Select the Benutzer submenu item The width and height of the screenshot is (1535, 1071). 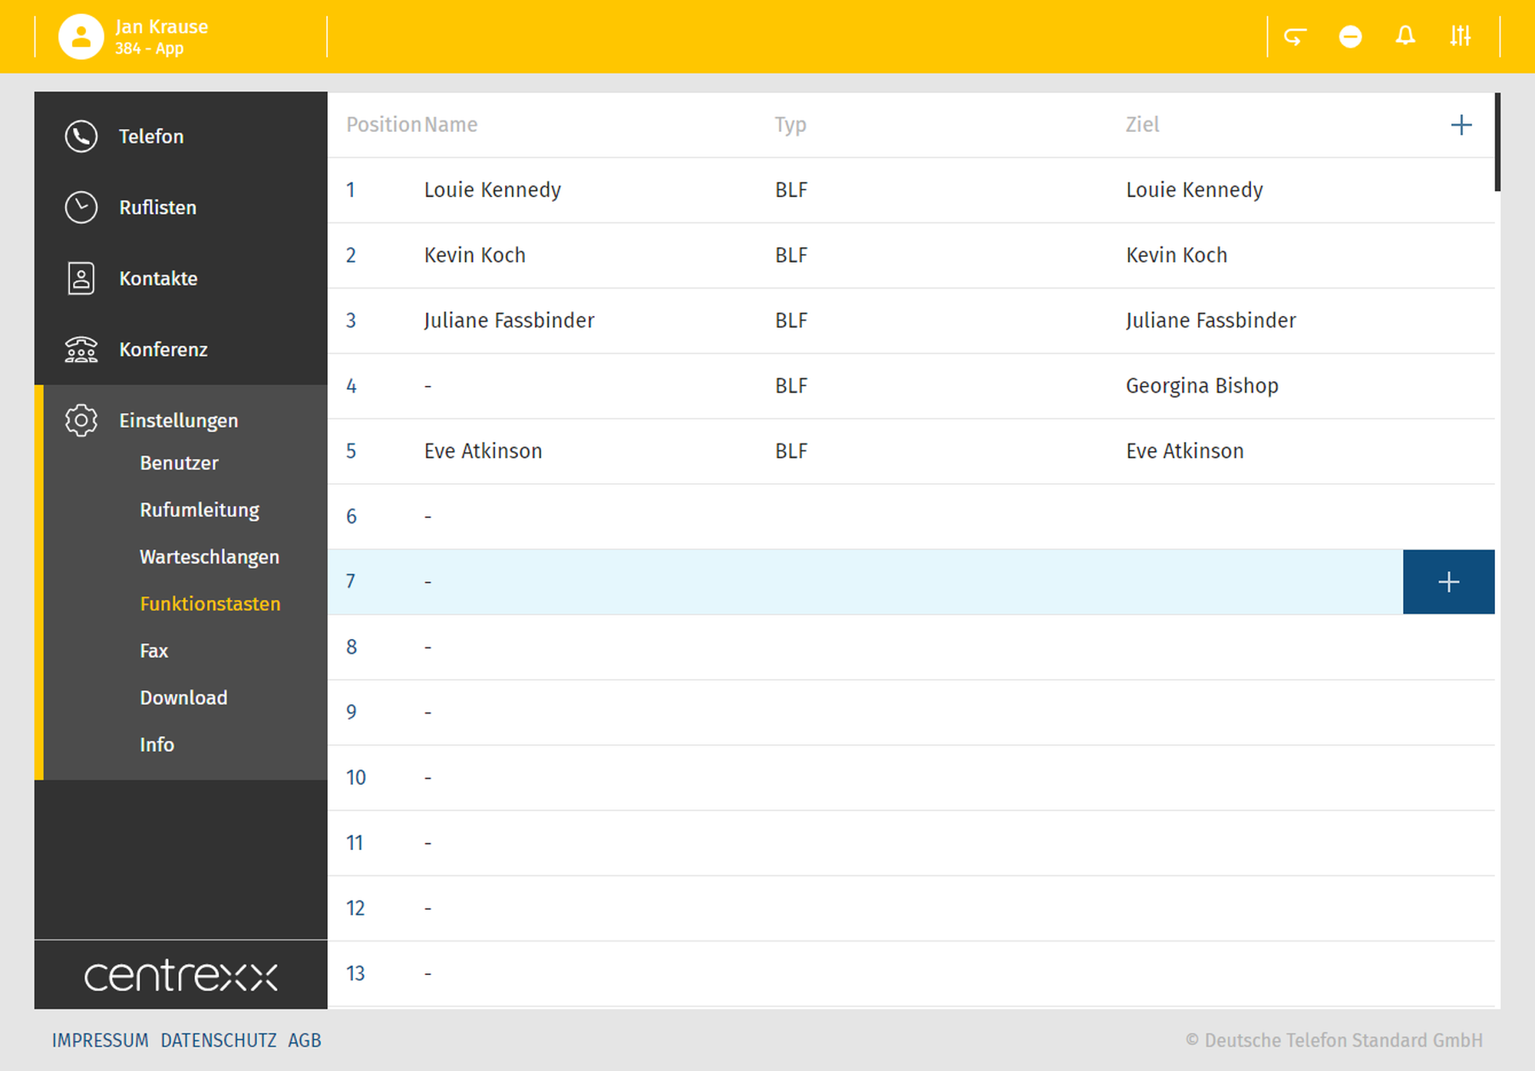[x=179, y=463]
